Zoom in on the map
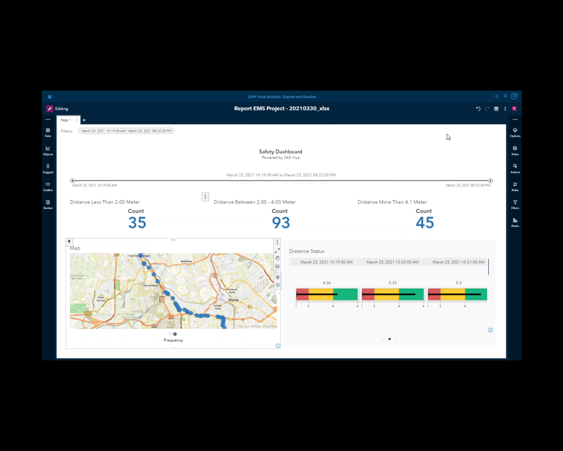563x451 pixels. click(x=278, y=277)
